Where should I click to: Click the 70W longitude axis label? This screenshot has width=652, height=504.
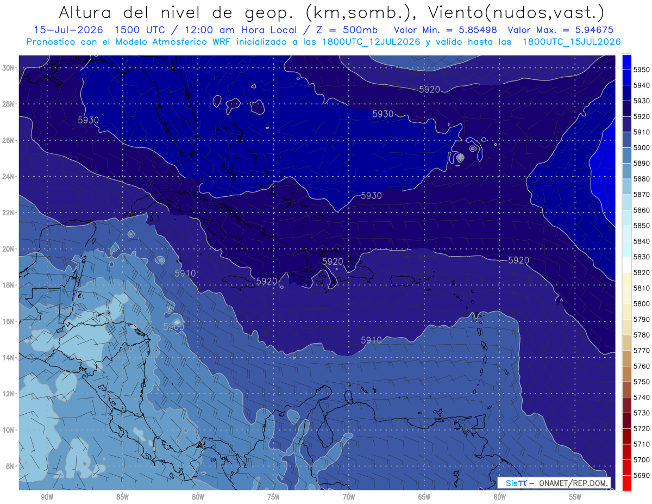[x=349, y=496]
